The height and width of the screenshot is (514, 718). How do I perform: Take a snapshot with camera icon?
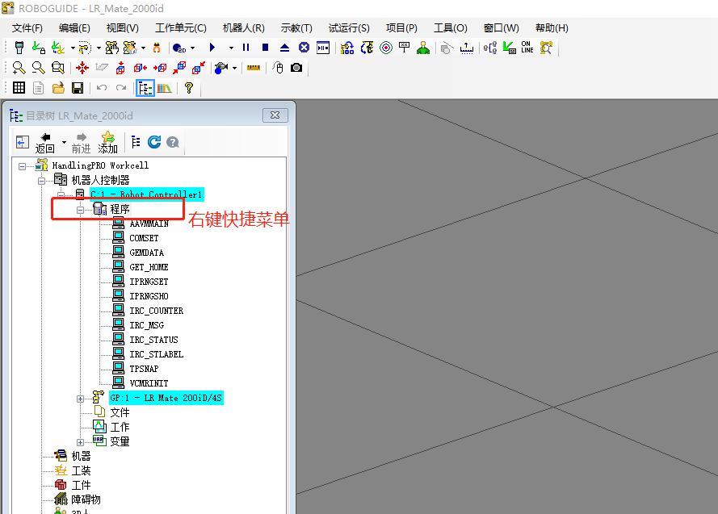296,68
